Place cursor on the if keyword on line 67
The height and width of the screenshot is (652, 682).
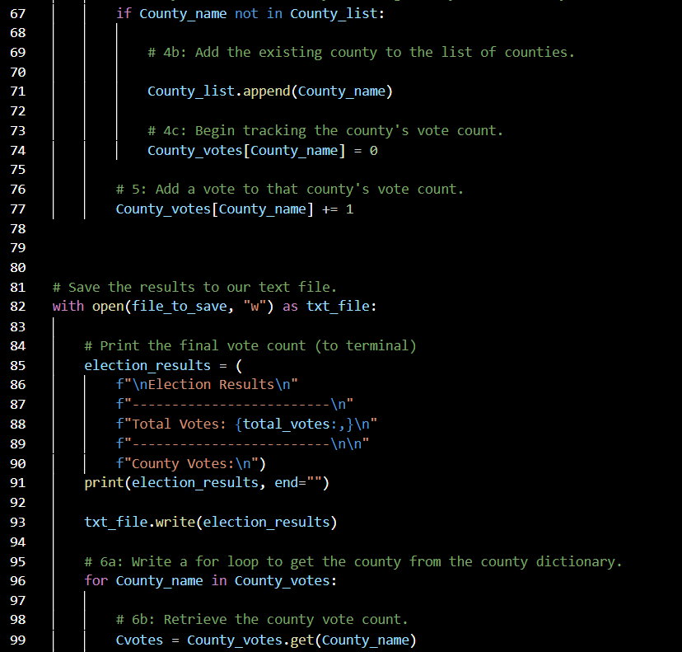click(x=124, y=12)
